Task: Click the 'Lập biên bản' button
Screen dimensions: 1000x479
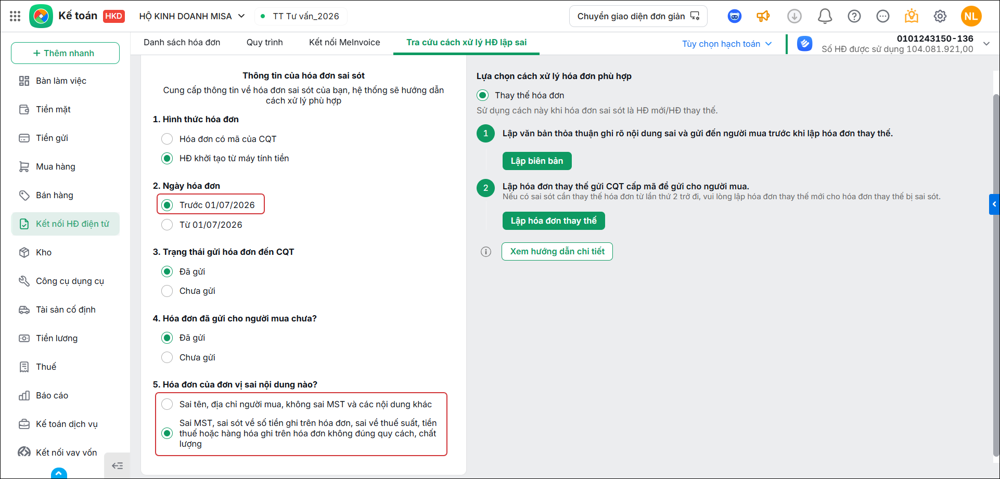Action: pyautogui.click(x=537, y=161)
